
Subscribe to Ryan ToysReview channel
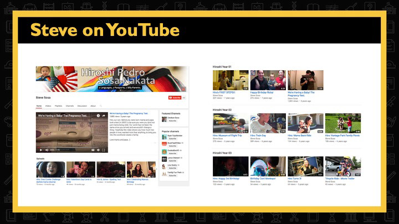tap(172, 139)
